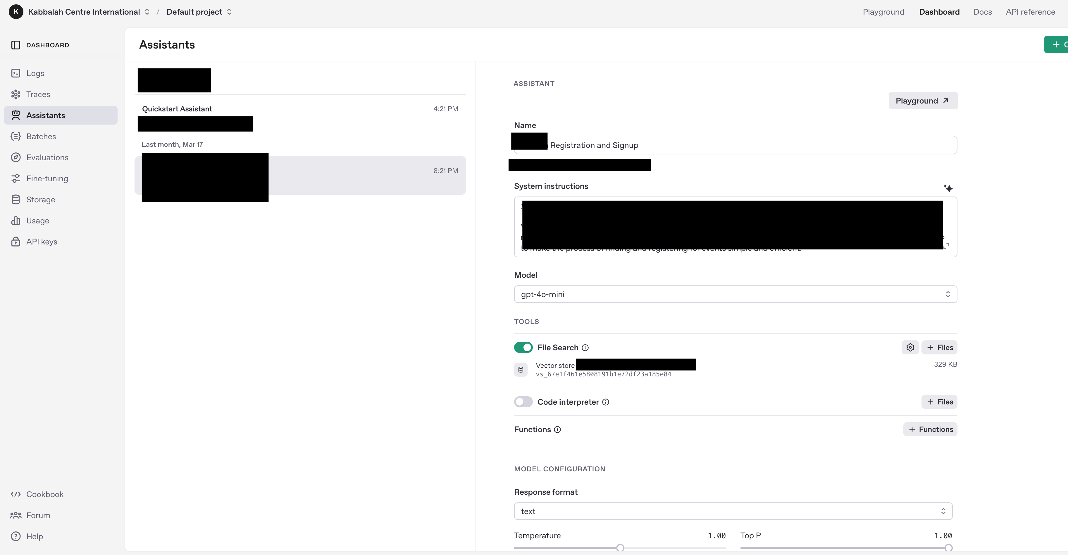This screenshot has width=1068, height=555.
Task: Click the Name input field
Action: point(735,145)
